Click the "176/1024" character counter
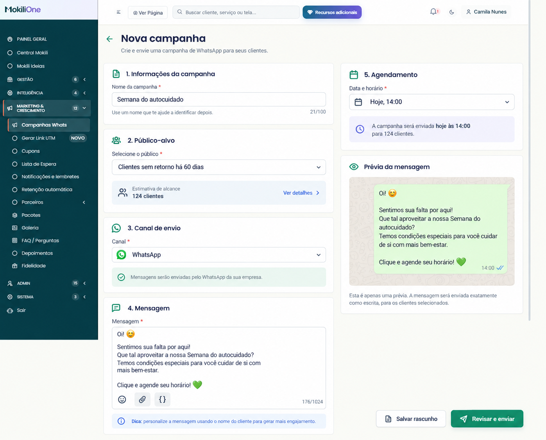The image size is (546, 440). (312, 402)
